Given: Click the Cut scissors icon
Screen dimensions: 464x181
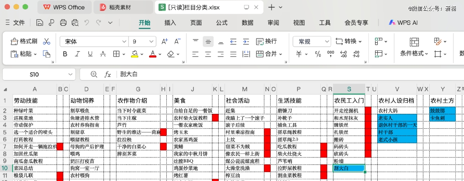Looking at the screenshot, I should 46,41.
